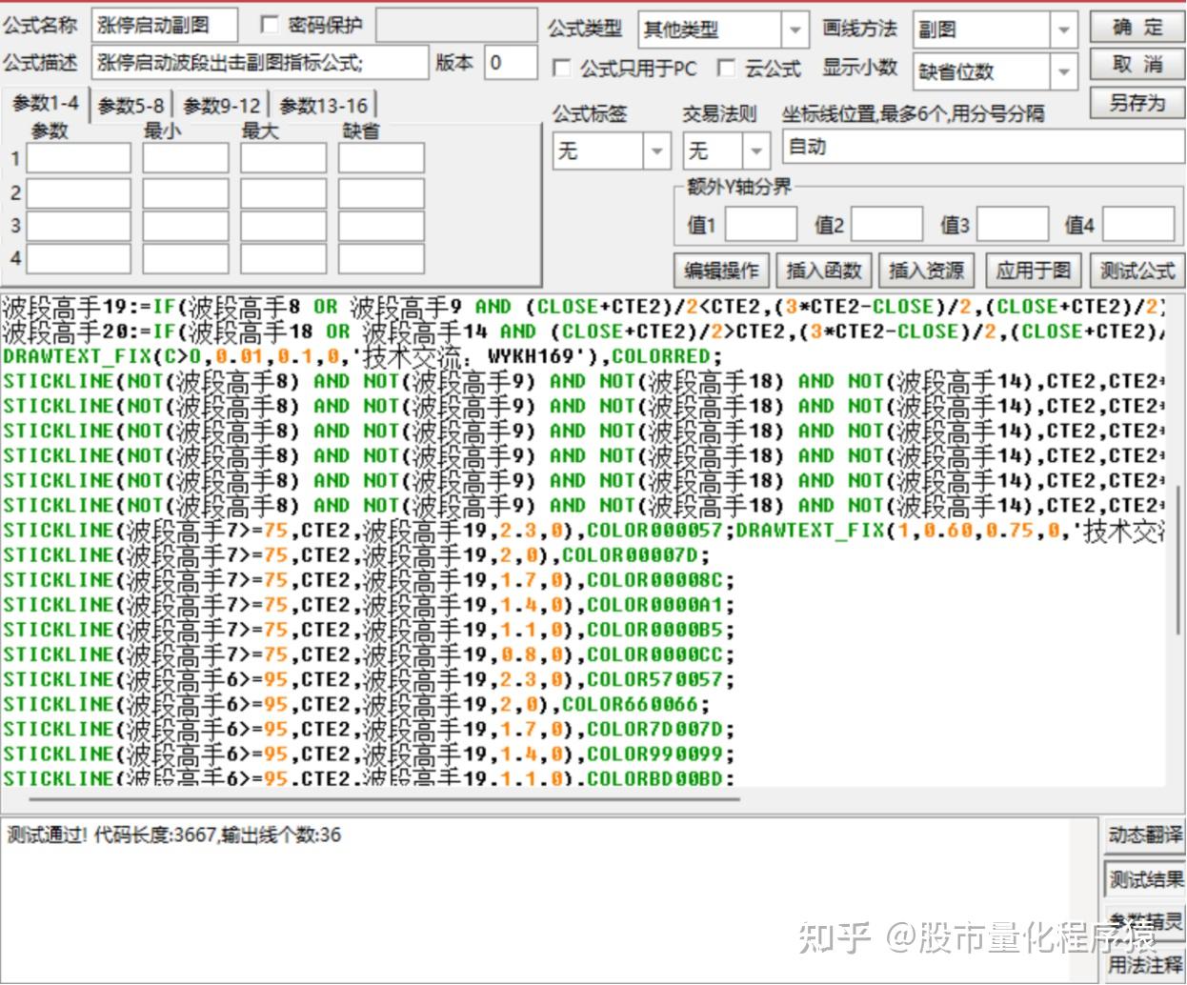Select the 测试结果 side tab
The image size is (1187, 985).
pos(1145,879)
